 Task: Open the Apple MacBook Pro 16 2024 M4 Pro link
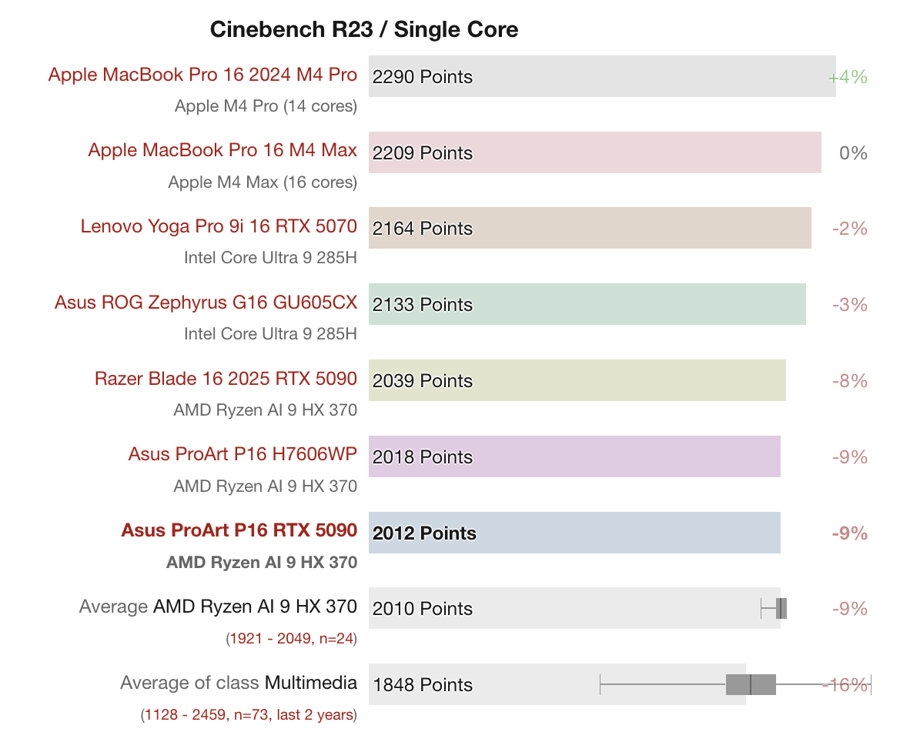[x=202, y=75]
